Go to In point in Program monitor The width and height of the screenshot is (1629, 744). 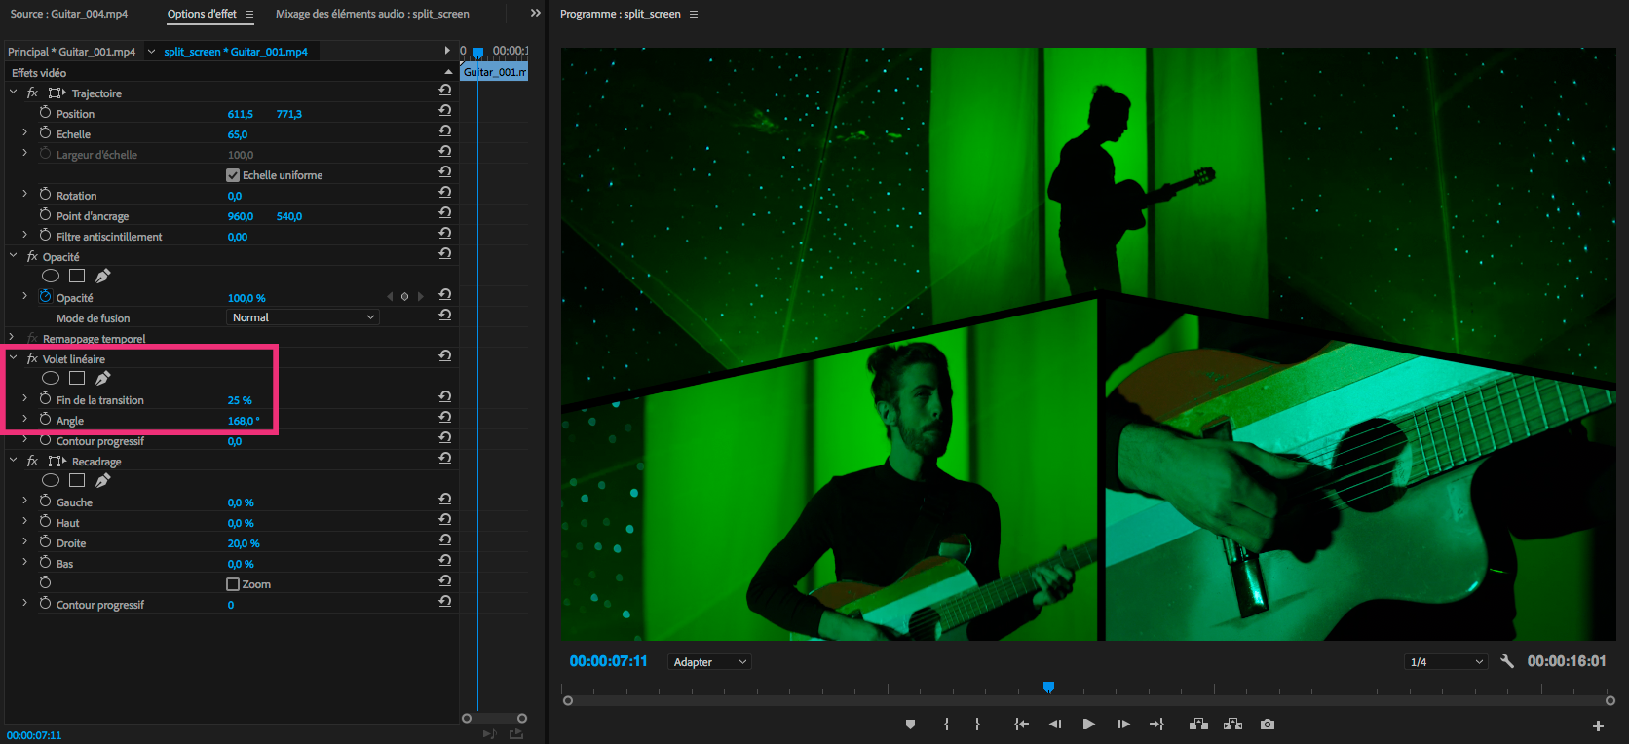pyautogui.click(x=1021, y=725)
